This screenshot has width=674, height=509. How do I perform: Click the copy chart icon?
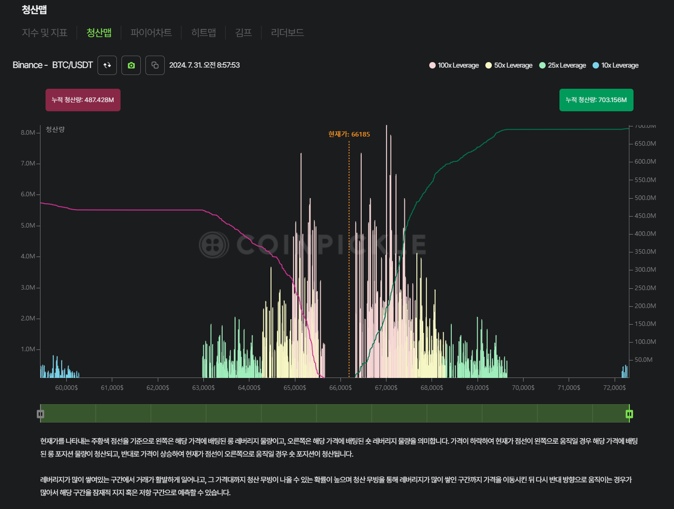click(155, 65)
